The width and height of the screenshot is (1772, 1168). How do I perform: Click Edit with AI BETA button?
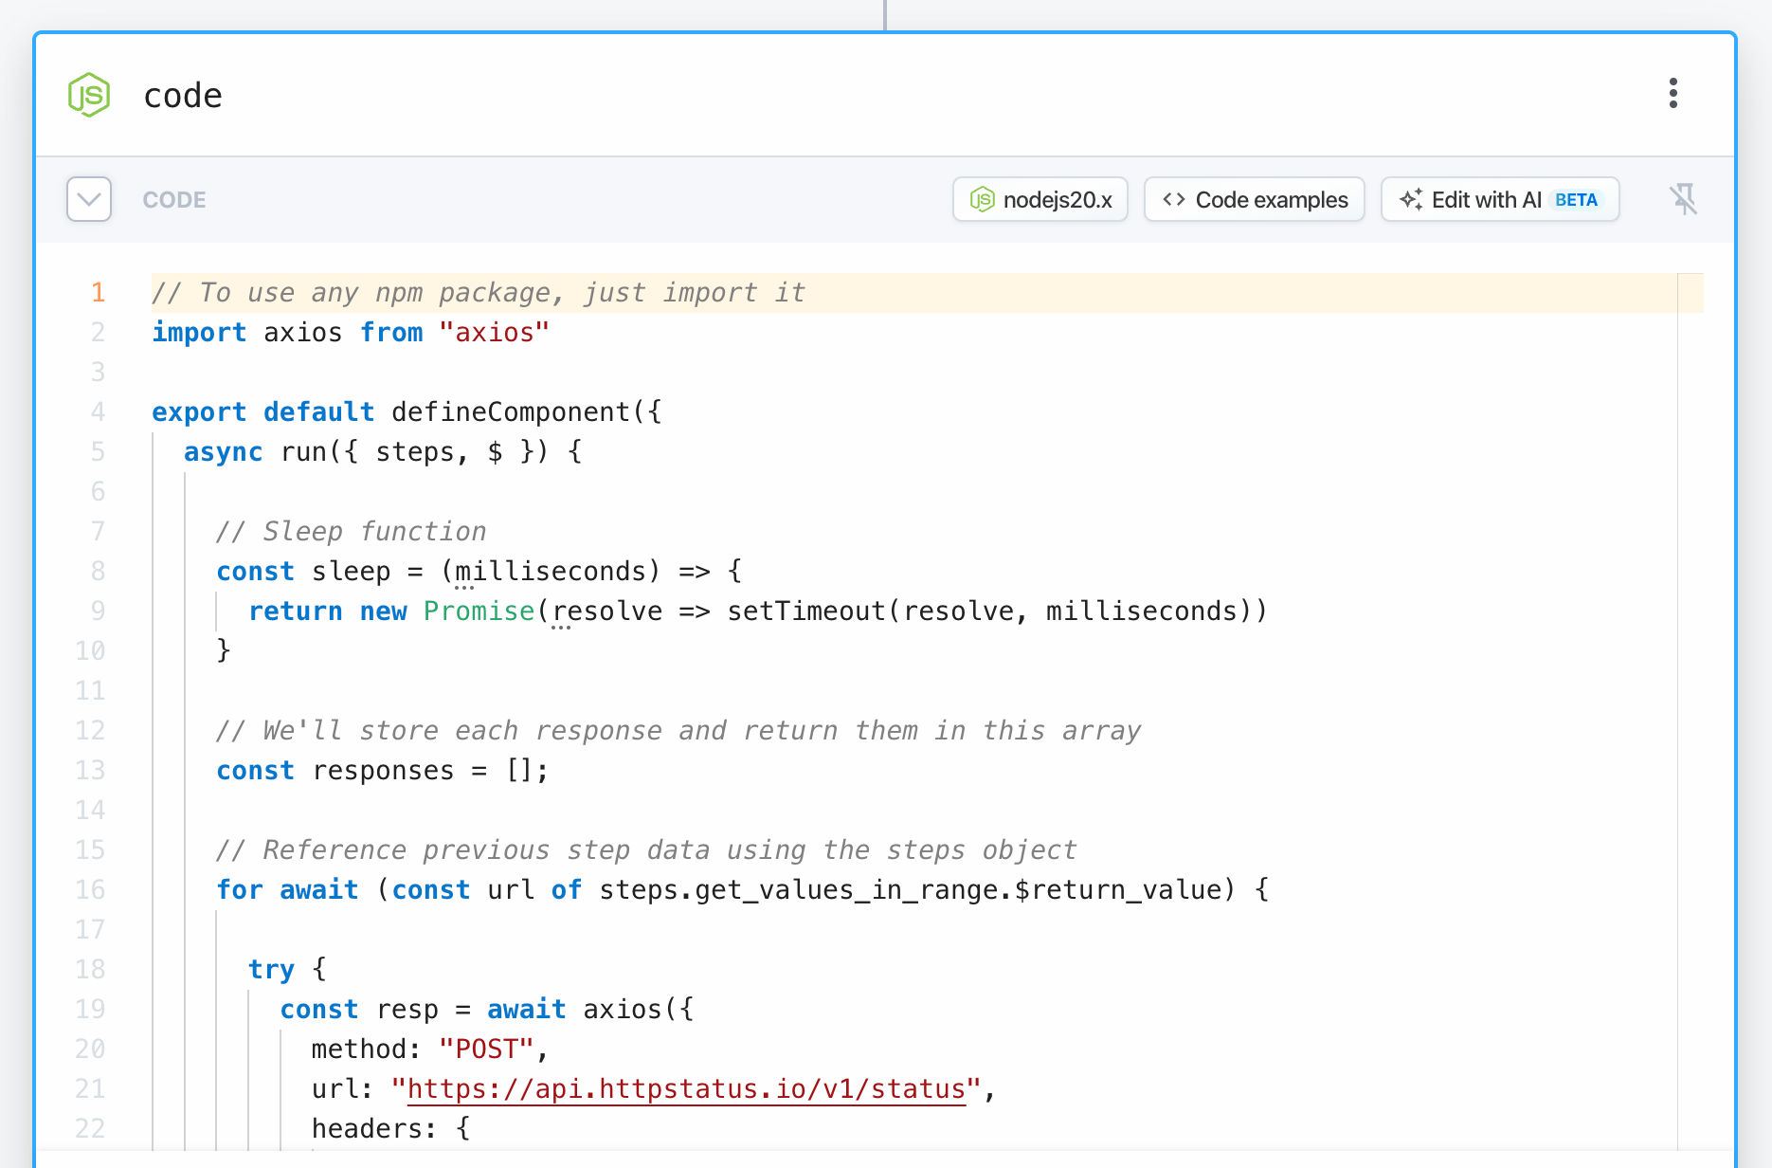(1499, 199)
